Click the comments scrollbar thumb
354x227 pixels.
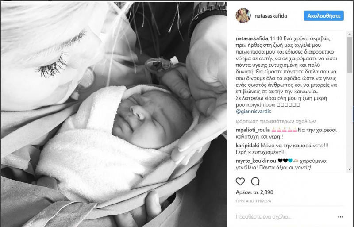(350, 55)
